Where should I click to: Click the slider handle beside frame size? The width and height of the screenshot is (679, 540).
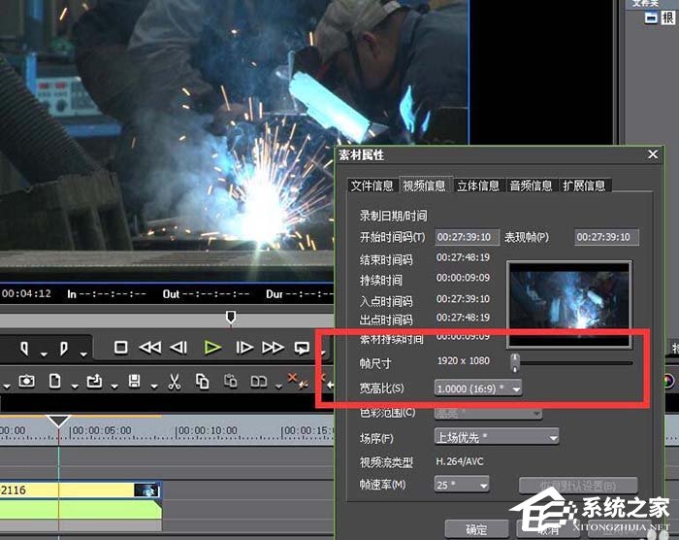pyautogui.click(x=515, y=362)
